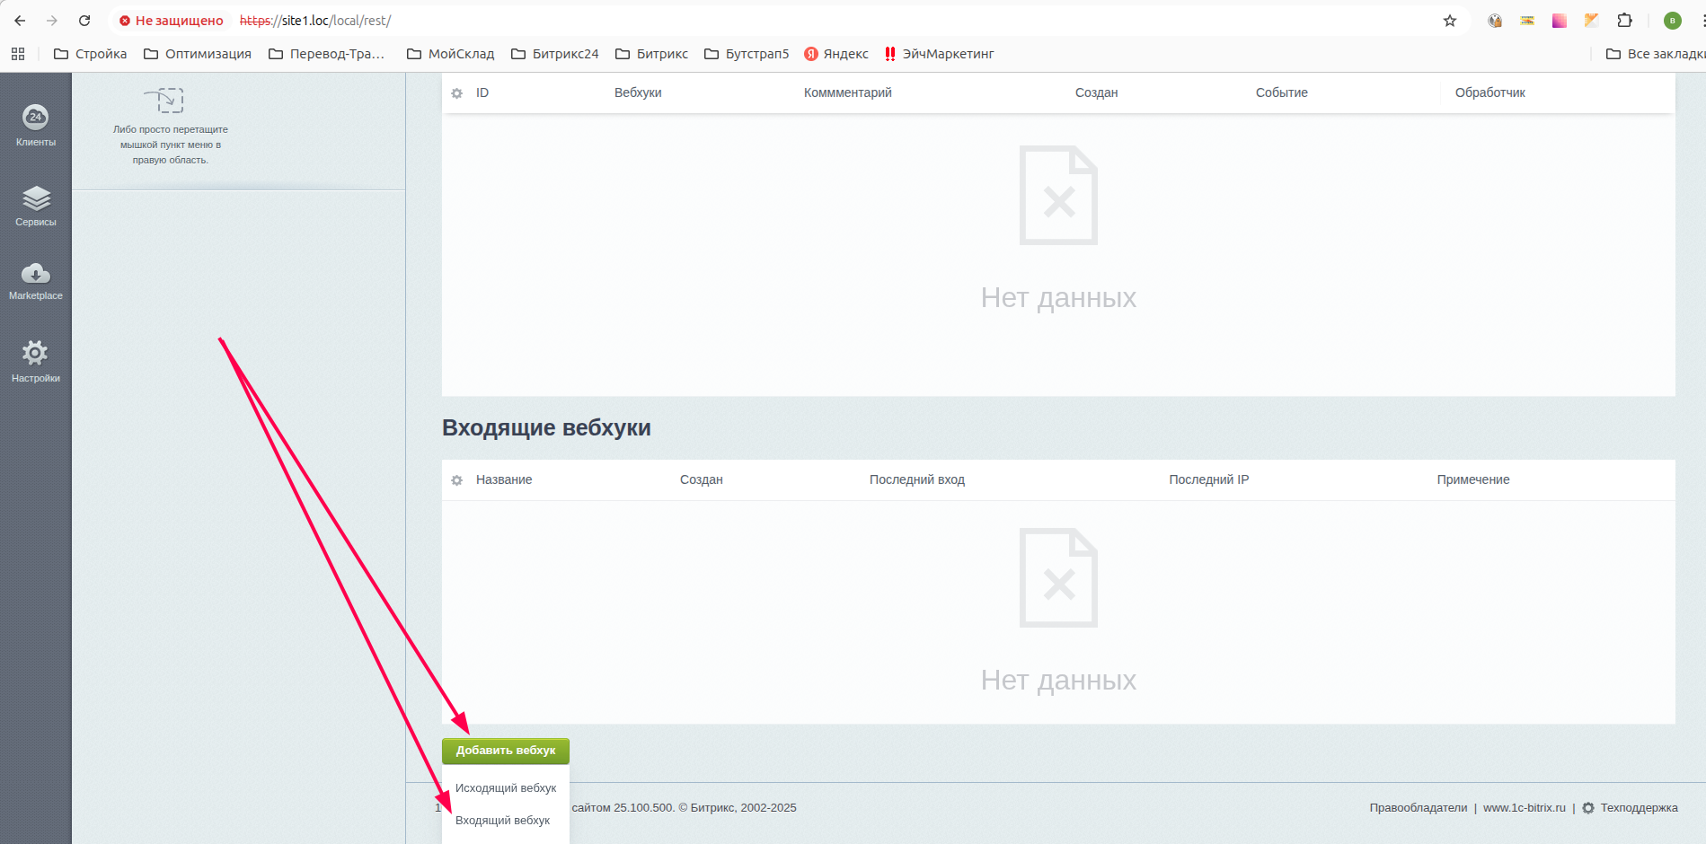Screen dimensions: 1706x844
Task: Open Техподдержка link in footer
Action: coord(1638,808)
